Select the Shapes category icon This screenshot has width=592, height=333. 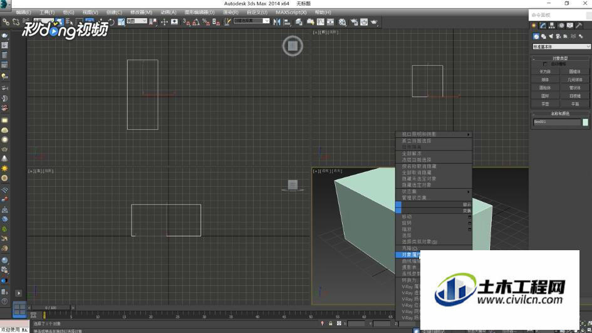click(x=544, y=36)
